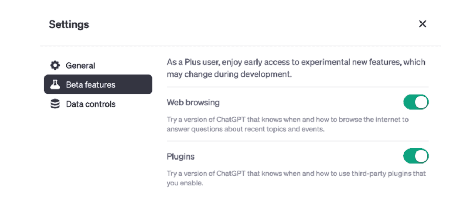
Task: Click the green track of the Plugins switch
Action: (409, 156)
